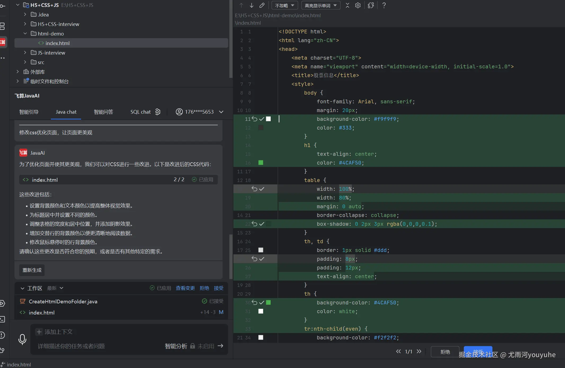This screenshot has height=368, width=565.
Task: Click the #4CAF50 green swatch on line 16
Action: [261, 163]
